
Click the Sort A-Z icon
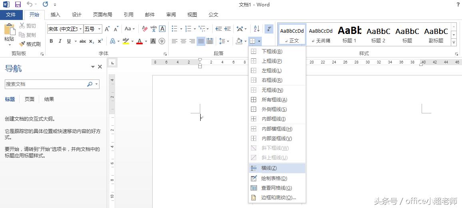pos(257,29)
